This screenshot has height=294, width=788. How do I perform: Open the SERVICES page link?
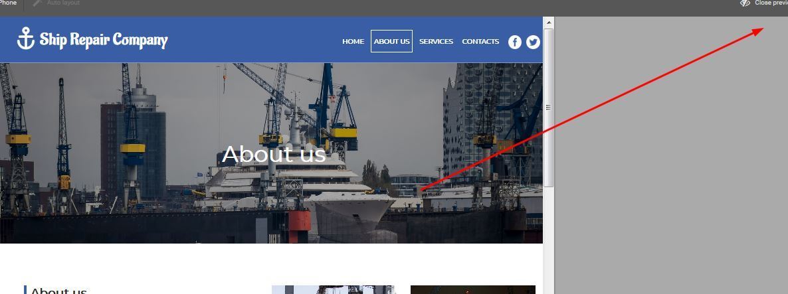(x=437, y=42)
